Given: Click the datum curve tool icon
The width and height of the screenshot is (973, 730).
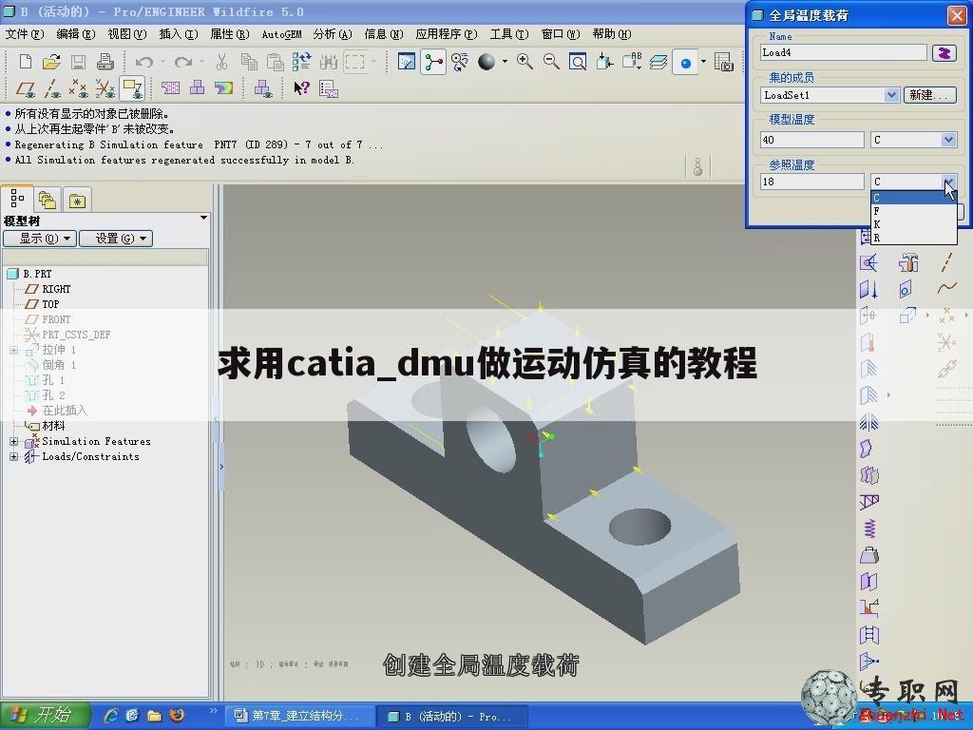Looking at the screenshot, I should tap(947, 288).
